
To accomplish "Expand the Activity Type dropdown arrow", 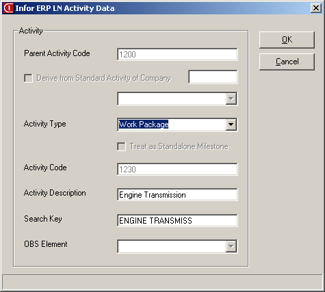I will (231, 124).
